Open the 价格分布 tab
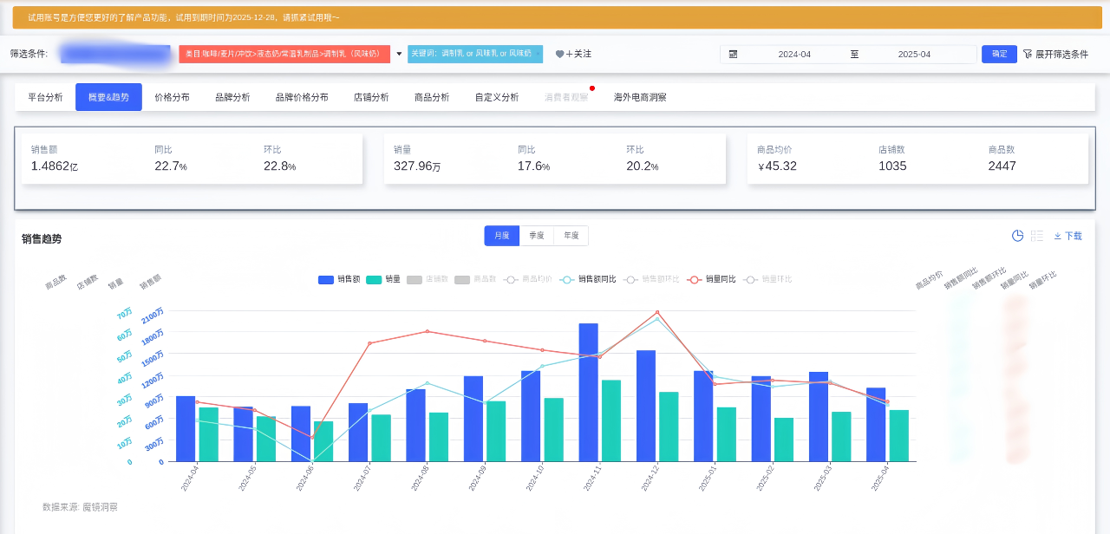The width and height of the screenshot is (1110, 534). (x=172, y=97)
